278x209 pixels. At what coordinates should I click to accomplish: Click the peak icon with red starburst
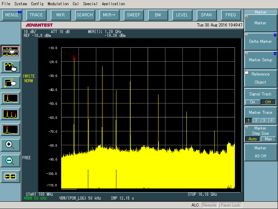(x=10, y=130)
